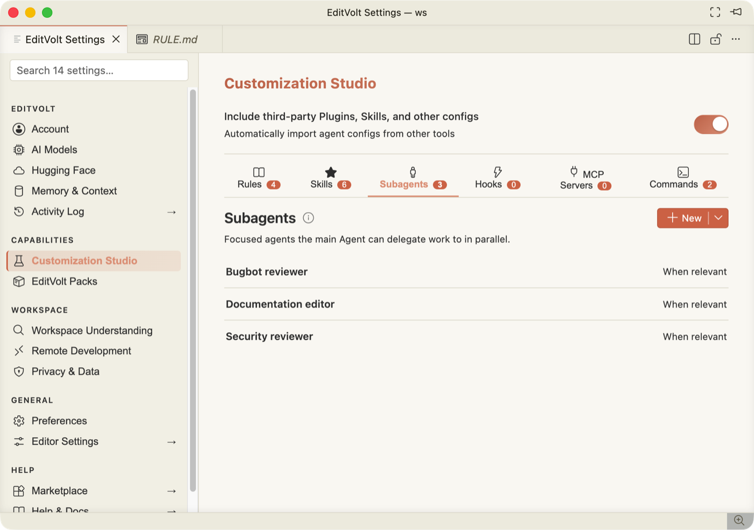Click the Hugging Face cloud icon
Viewport: 754px width, 530px height.
19,170
